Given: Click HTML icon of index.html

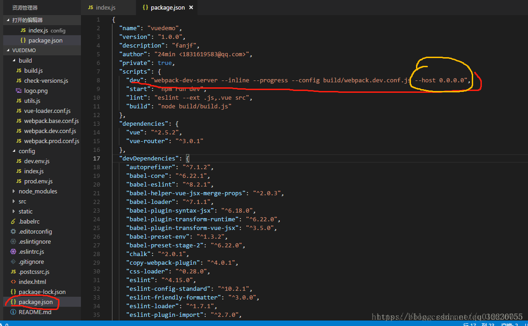Looking at the screenshot, I should [13, 282].
